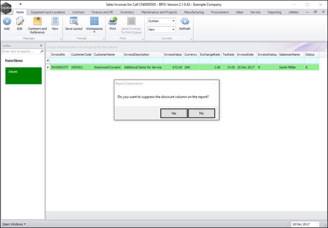Click the View document icon
This screenshot has height=228, width=328.
(55, 21)
